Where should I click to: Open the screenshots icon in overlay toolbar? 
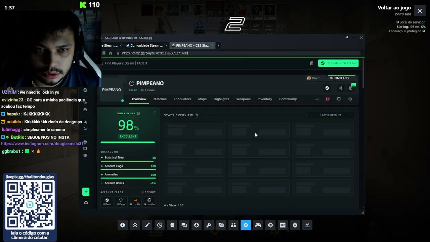click(x=221, y=225)
